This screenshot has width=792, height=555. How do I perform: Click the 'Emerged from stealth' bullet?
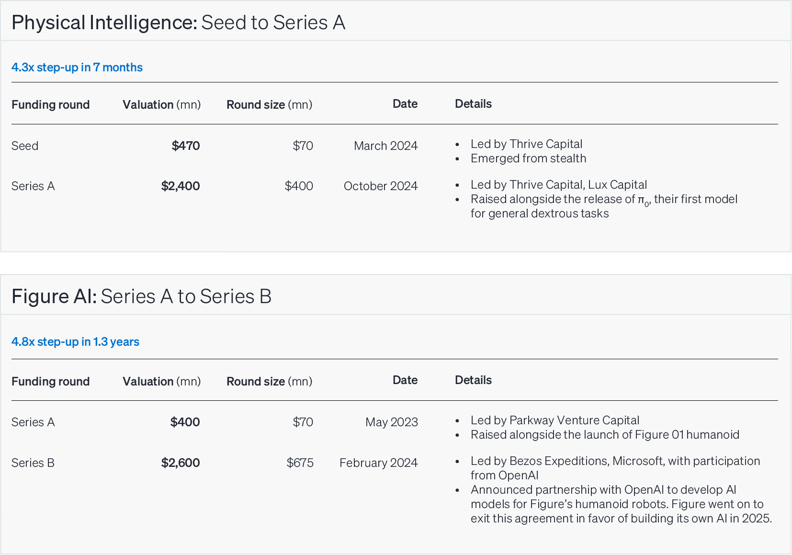pos(529,159)
